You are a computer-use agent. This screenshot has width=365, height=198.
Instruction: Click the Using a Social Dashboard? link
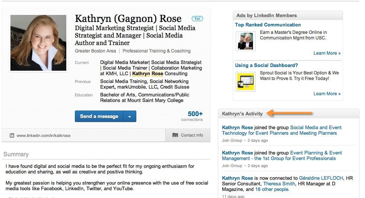point(266,65)
